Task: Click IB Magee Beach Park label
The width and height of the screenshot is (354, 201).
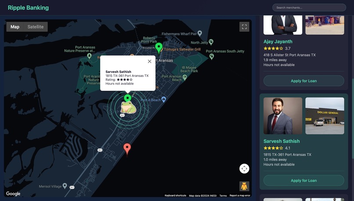Action: coord(189,69)
